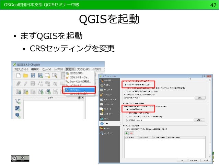Open the 編集(E) menu
This screenshot has width=219, height=165.
point(35,69)
